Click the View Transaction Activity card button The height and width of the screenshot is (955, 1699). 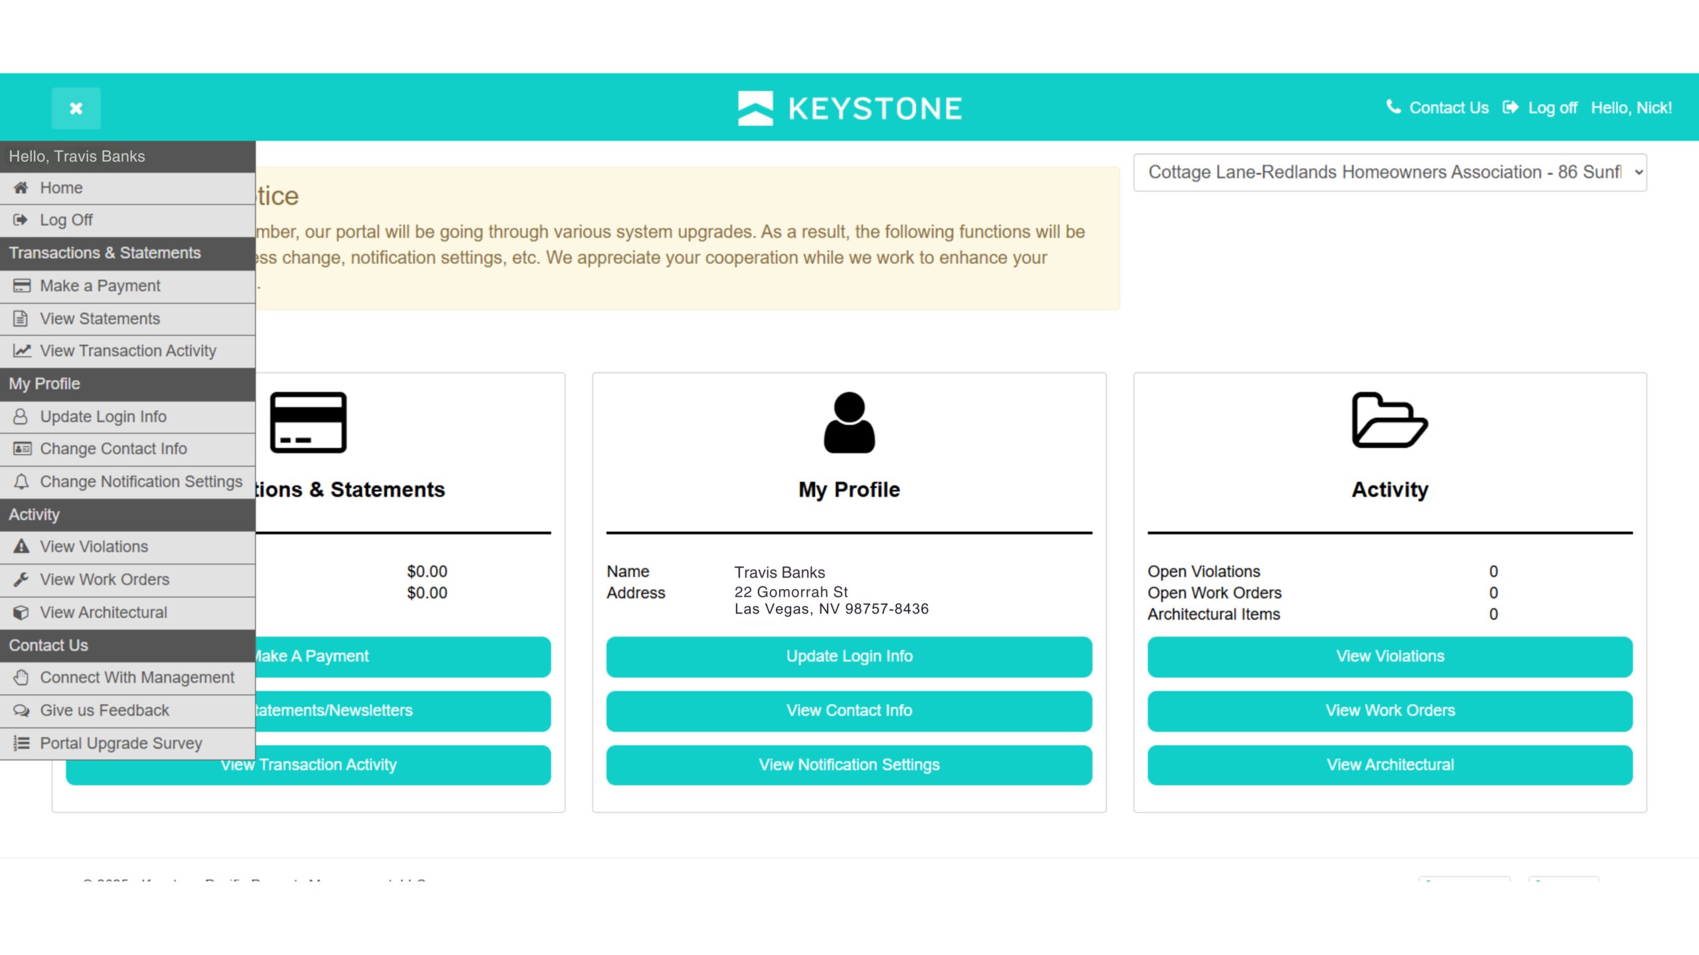click(308, 766)
